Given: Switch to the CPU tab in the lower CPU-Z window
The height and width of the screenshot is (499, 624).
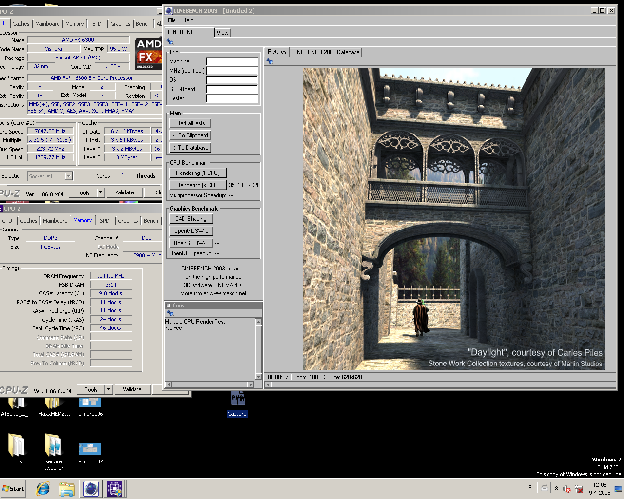Looking at the screenshot, I should click(7, 221).
